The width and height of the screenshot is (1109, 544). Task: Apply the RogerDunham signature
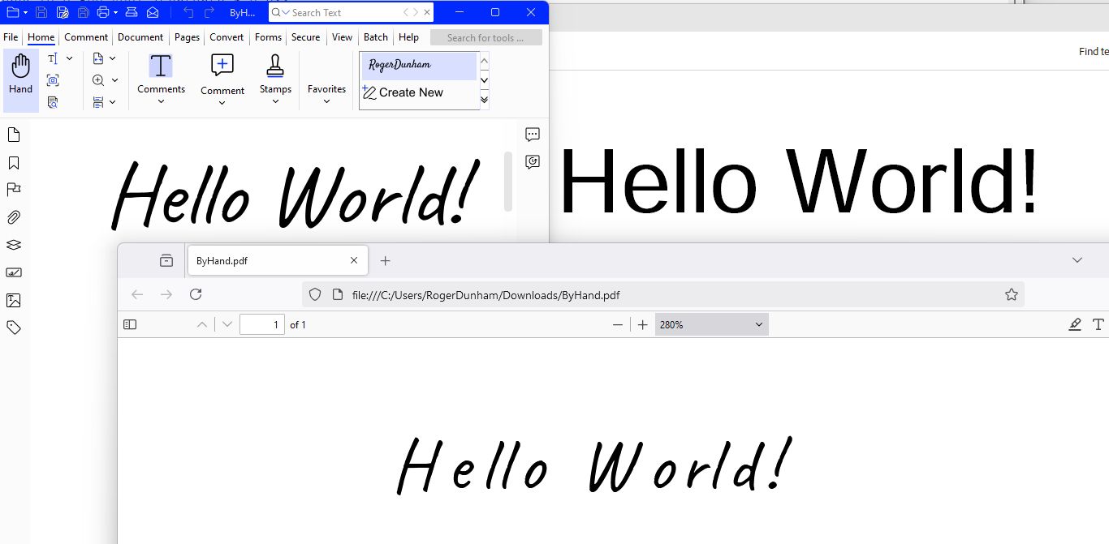419,66
